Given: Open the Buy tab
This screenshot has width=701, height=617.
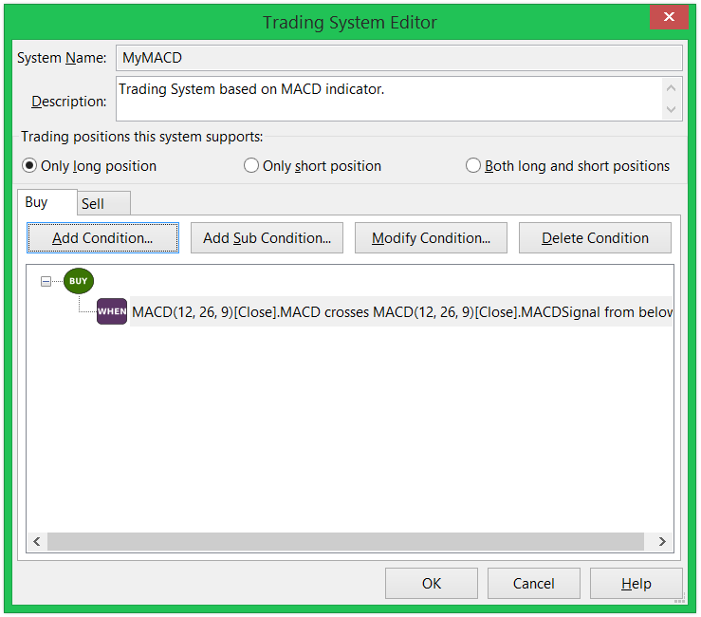Looking at the screenshot, I should coord(37,202).
